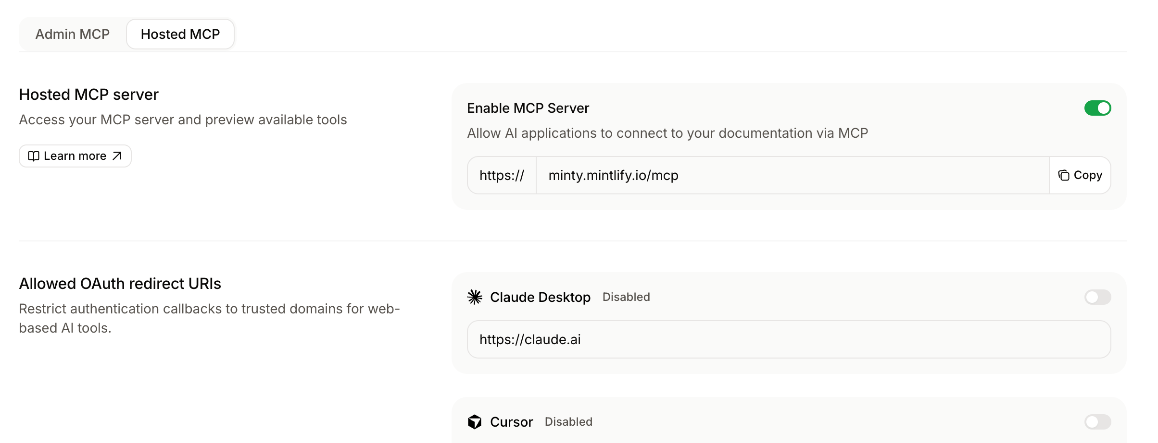Image resolution: width=1158 pixels, height=443 pixels.
Task: Click the book icon on Learn more
Action: (x=34, y=156)
